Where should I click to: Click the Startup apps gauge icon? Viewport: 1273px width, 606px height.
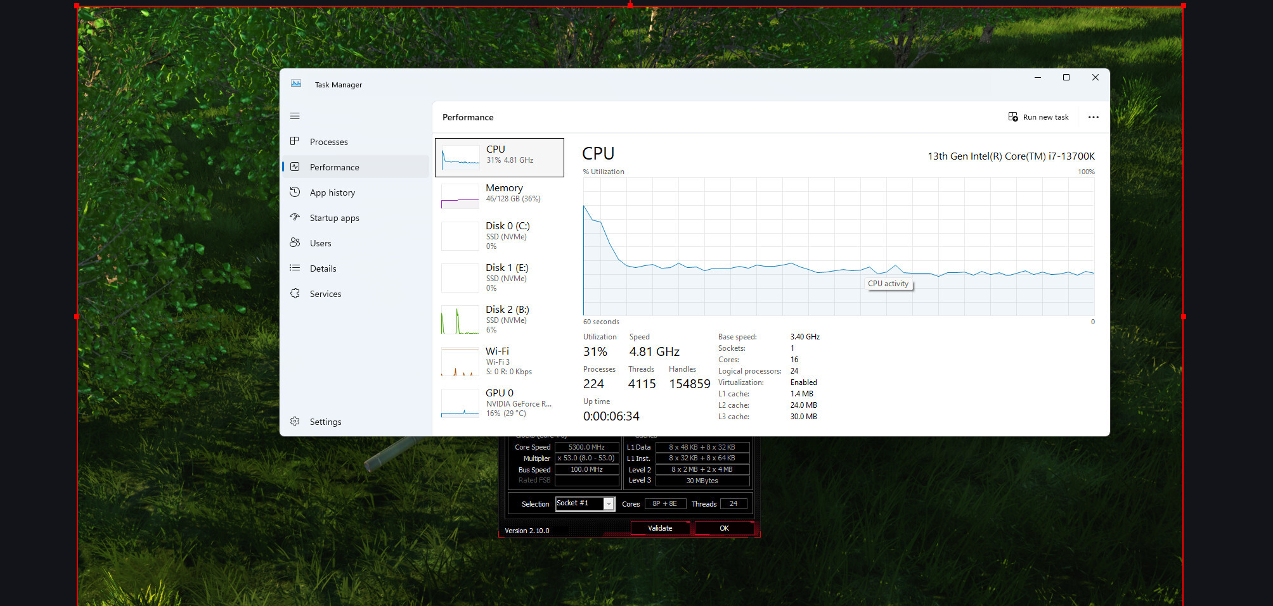[295, 217]
